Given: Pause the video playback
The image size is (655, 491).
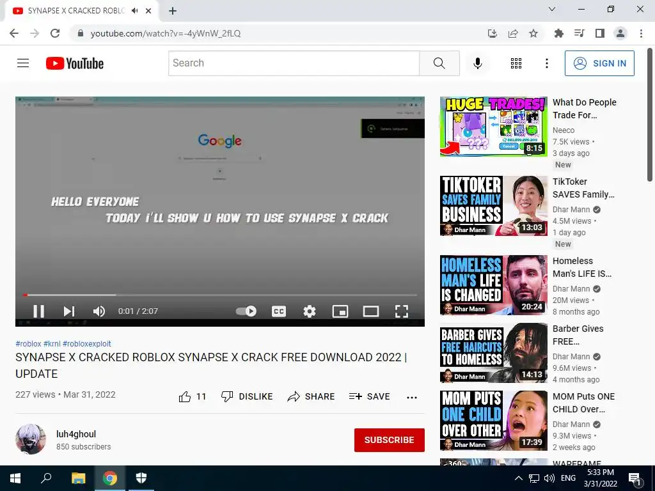Looking at the screenshot, I should [x=39, y=311].
